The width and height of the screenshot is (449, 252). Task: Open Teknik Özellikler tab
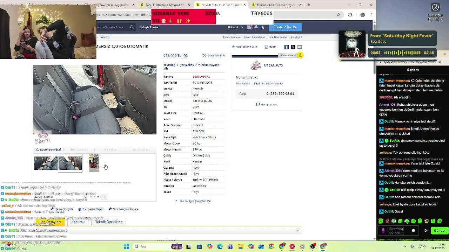click(x=109, y=222)
